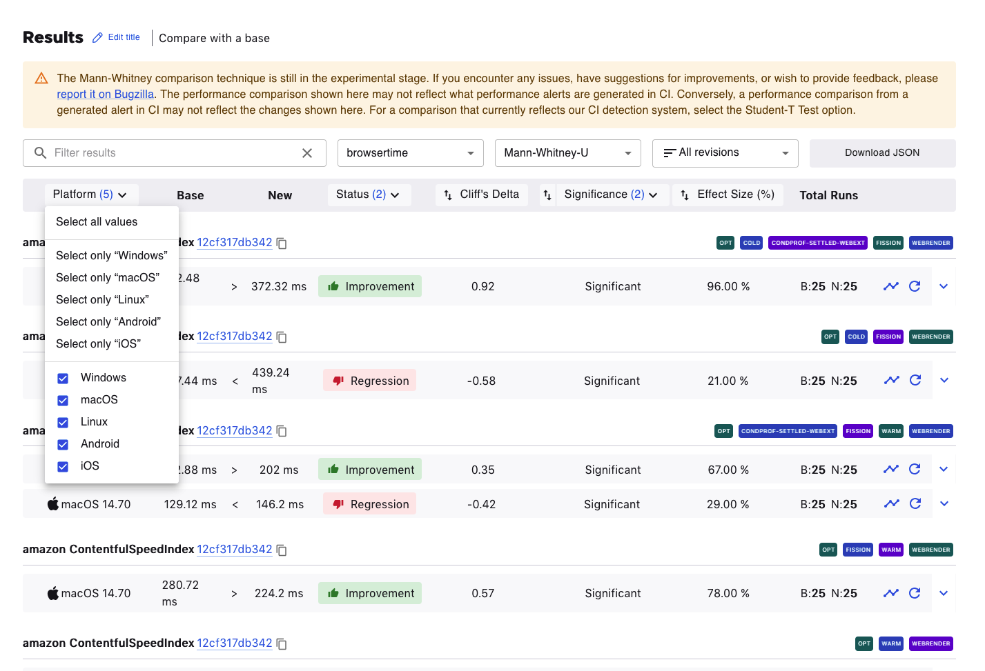Open graph for macOS 146.2 ms row

891,503
